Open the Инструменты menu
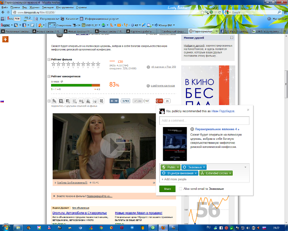The image size is (288, 231). click(65, 7)
